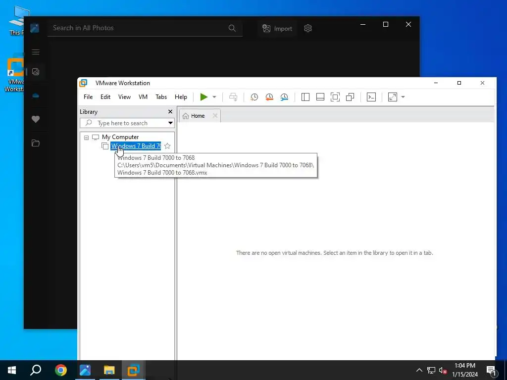Click VMware Workstation taskbar icon
Viewport: 507px width, 380px height.
point(133,370)
